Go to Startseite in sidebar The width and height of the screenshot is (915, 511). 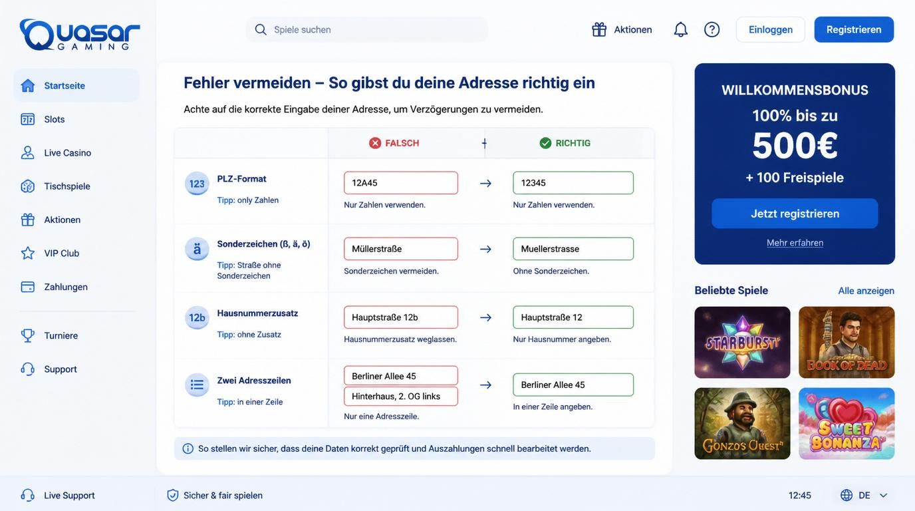[x=76, y=85]
